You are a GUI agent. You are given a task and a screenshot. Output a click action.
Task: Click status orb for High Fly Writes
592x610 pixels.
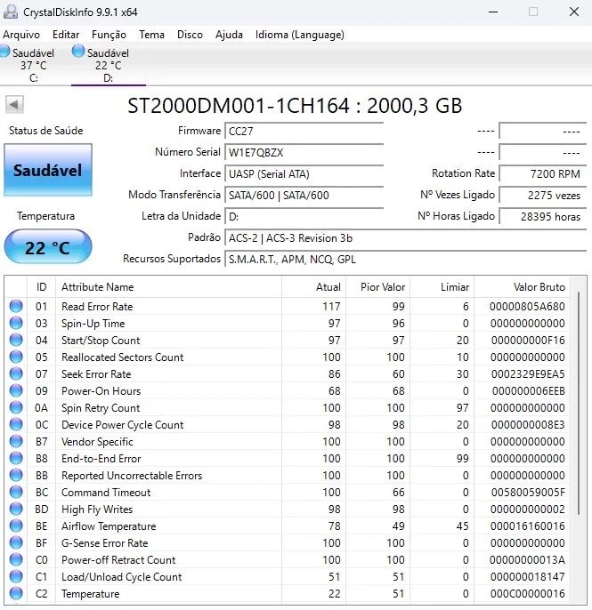tap(16, 509)
